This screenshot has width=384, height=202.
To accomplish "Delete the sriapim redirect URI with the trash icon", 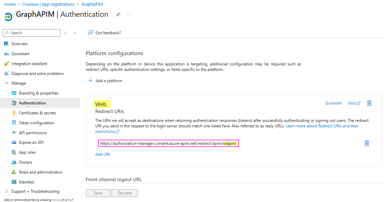I will 367,143.
